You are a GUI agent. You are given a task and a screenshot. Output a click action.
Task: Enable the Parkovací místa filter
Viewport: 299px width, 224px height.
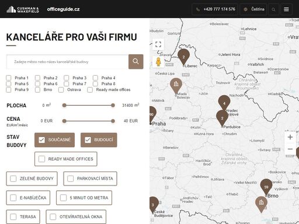90,178
